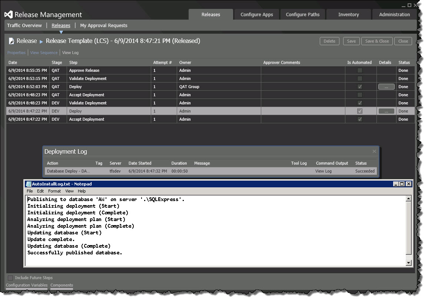428x301 pixels.
Task: Open the Inventory tab
Action: 348,15
